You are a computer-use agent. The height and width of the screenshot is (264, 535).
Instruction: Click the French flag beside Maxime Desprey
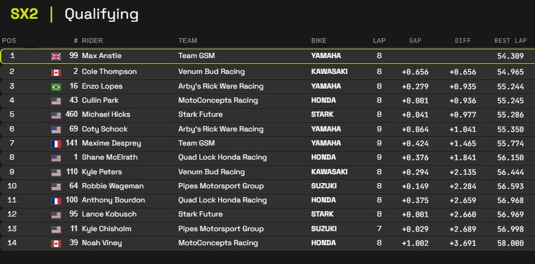point(56,144)
